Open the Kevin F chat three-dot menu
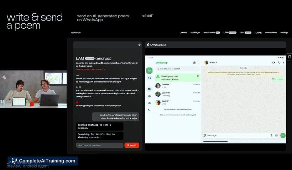292x170 pixels. (x=283, y=63)
